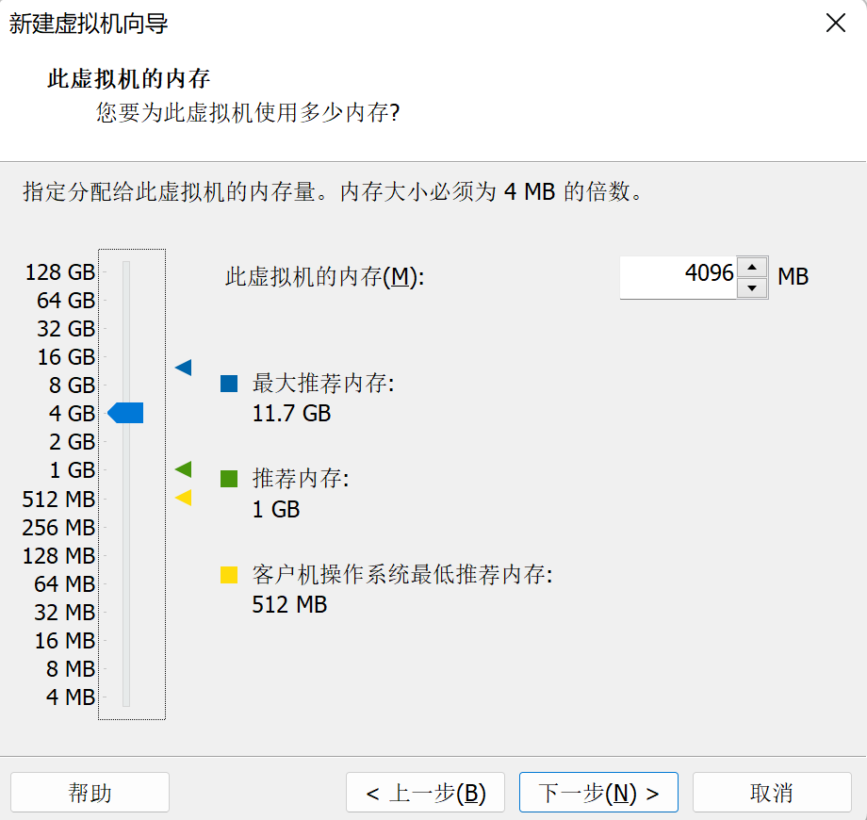This screenshot has width=867, height=820.
Task: Click the 128 MB label on slider
Action: tap(58, 556)
